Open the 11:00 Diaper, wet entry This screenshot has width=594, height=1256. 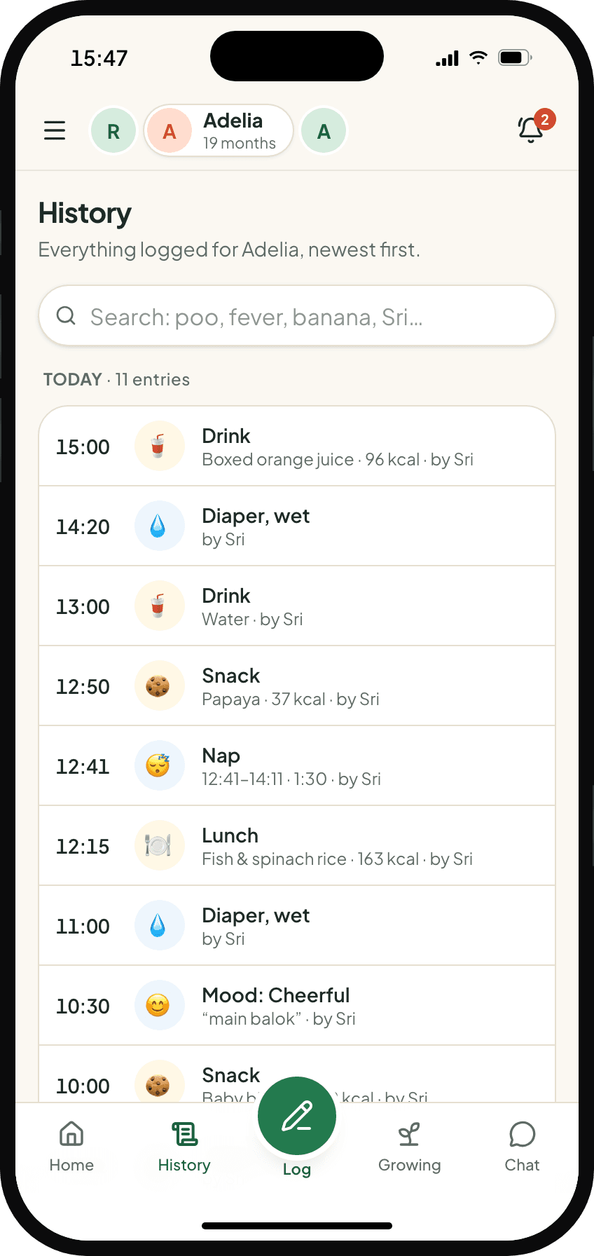pyautogui.click(x=297, y=926)
